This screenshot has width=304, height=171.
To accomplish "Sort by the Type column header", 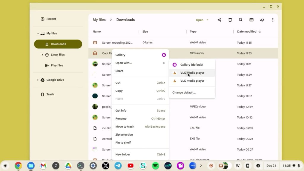I will pos(193,31).
